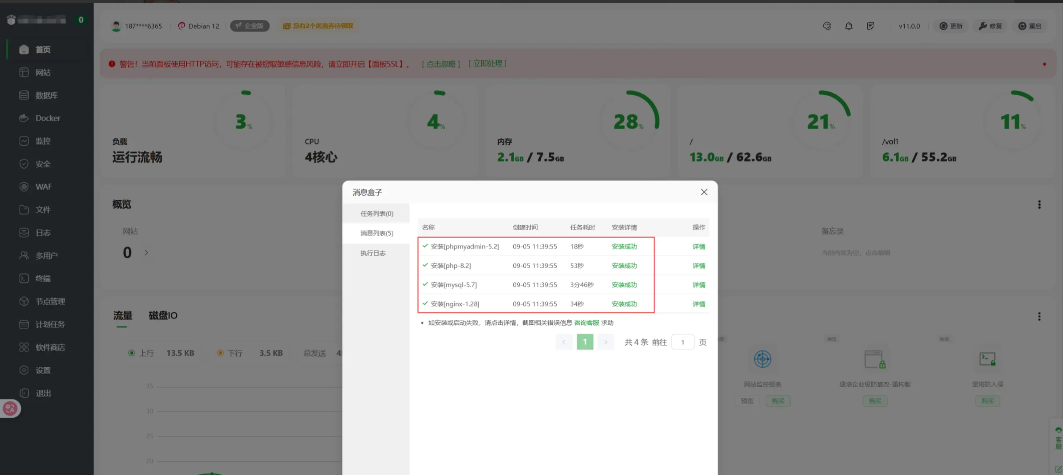The width and height of the screenshot is (1063, 475).
Task: Toggle the 上行 traffic legend marker
Action: tap(132, 353)
